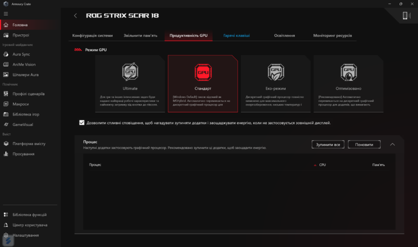This screenshot has width=418, height=247.
Task: Select the Оптимізовано GPU mode icon
Action: point(349,72)
